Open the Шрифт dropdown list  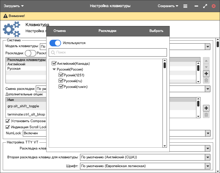(x=208, y=166)
